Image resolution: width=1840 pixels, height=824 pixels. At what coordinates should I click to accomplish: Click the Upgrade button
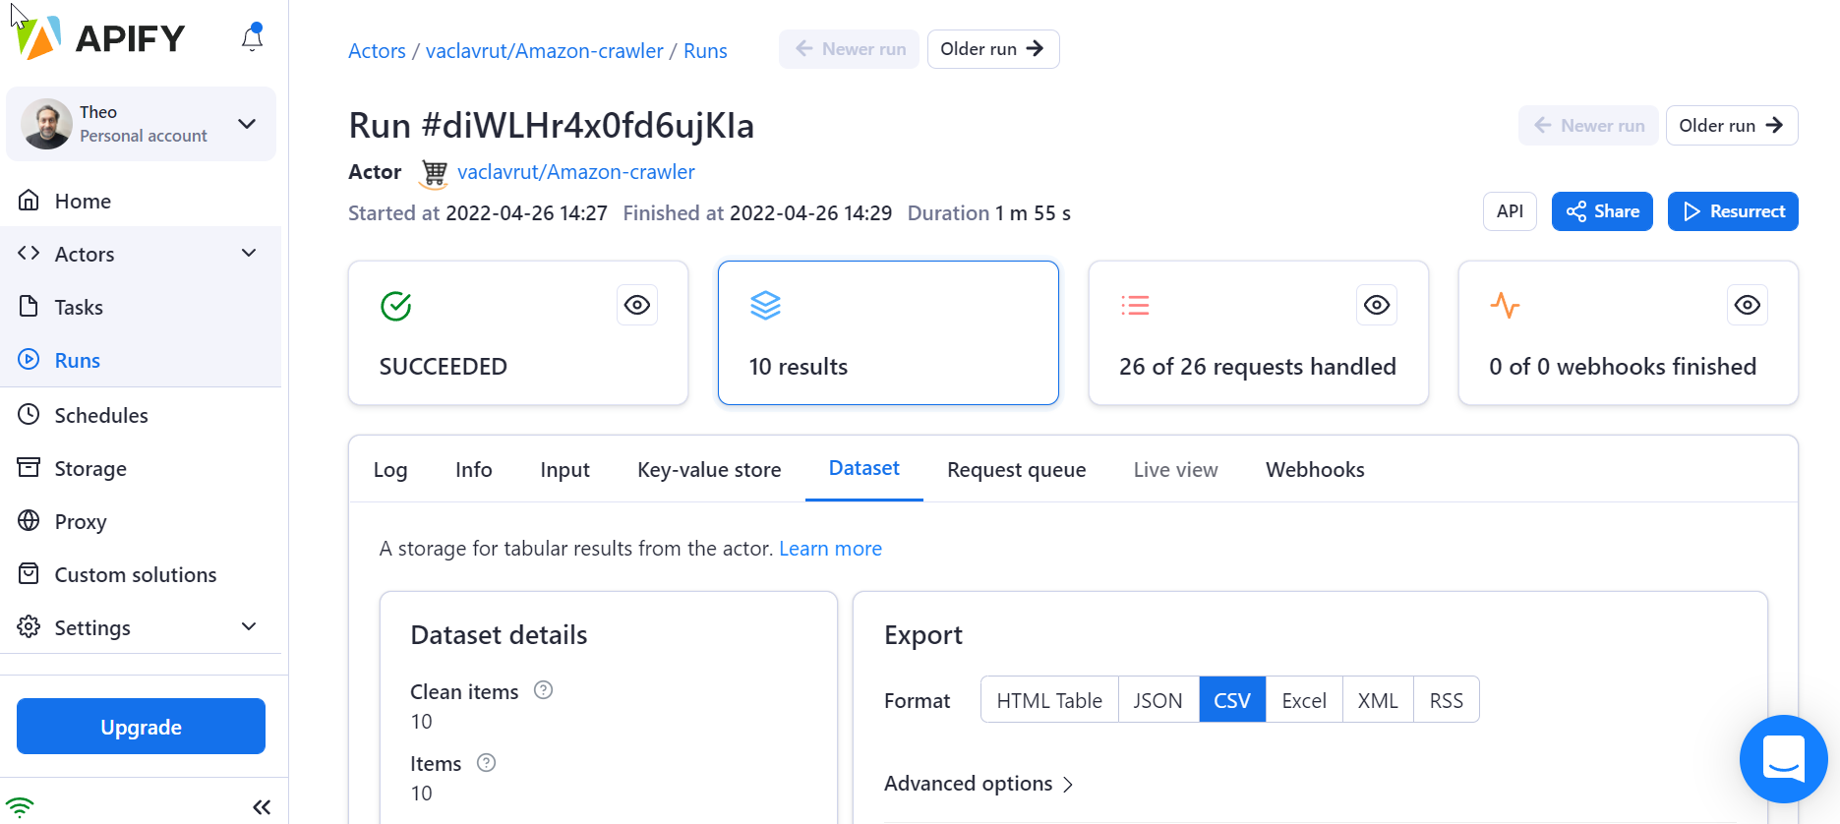coord(141,727)
